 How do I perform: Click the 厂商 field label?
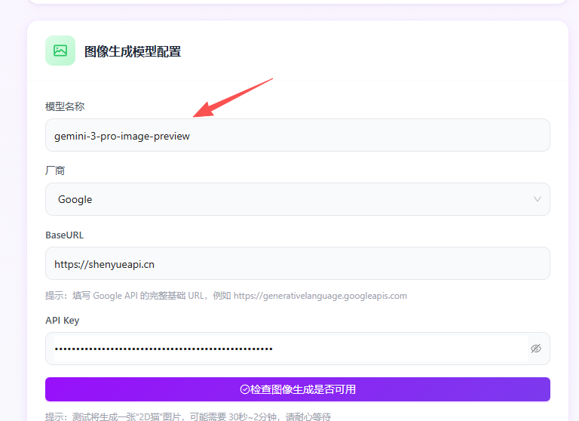(56, 171)
